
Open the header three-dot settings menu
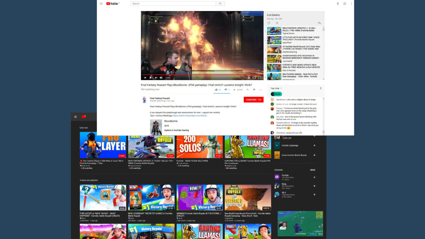(351, 4)
